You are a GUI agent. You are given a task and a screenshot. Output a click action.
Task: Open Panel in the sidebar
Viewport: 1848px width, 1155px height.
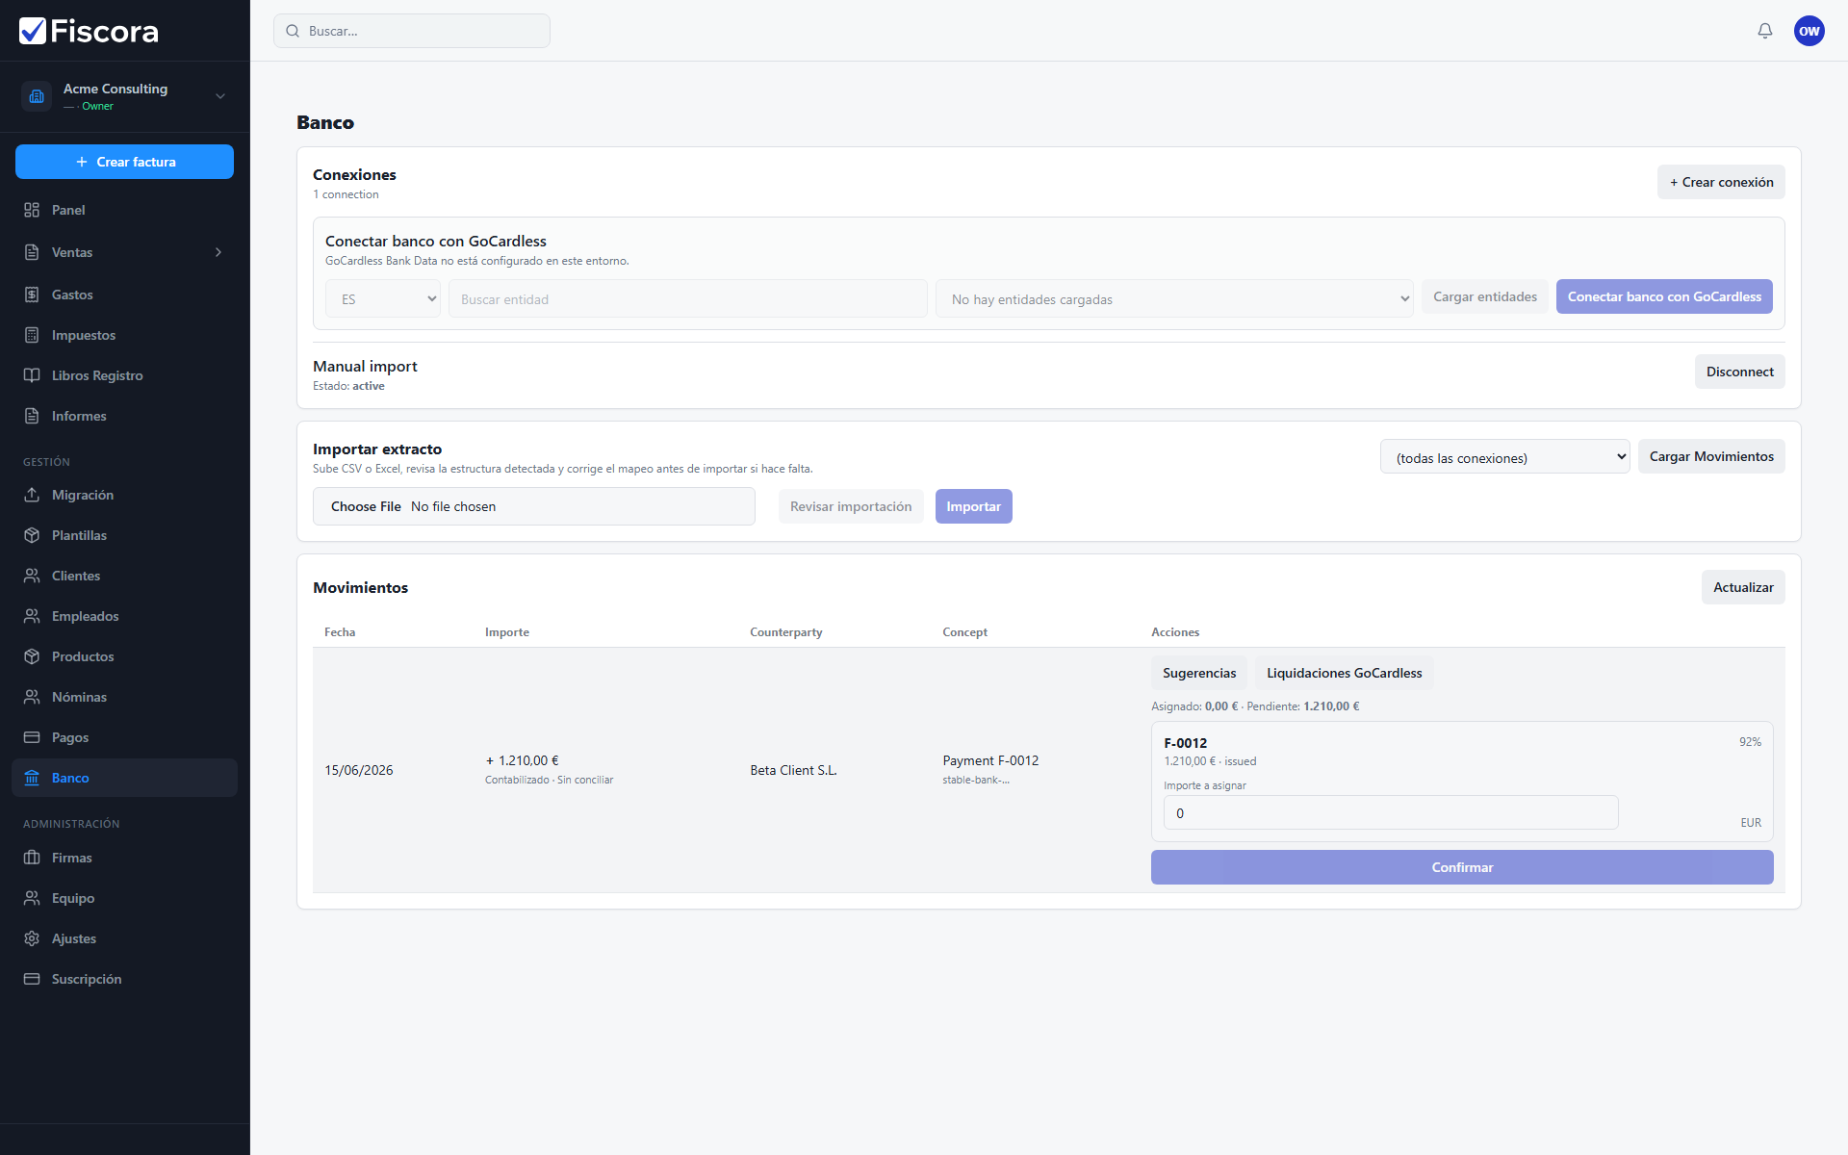pyautogui.click(x=124, y=210)
